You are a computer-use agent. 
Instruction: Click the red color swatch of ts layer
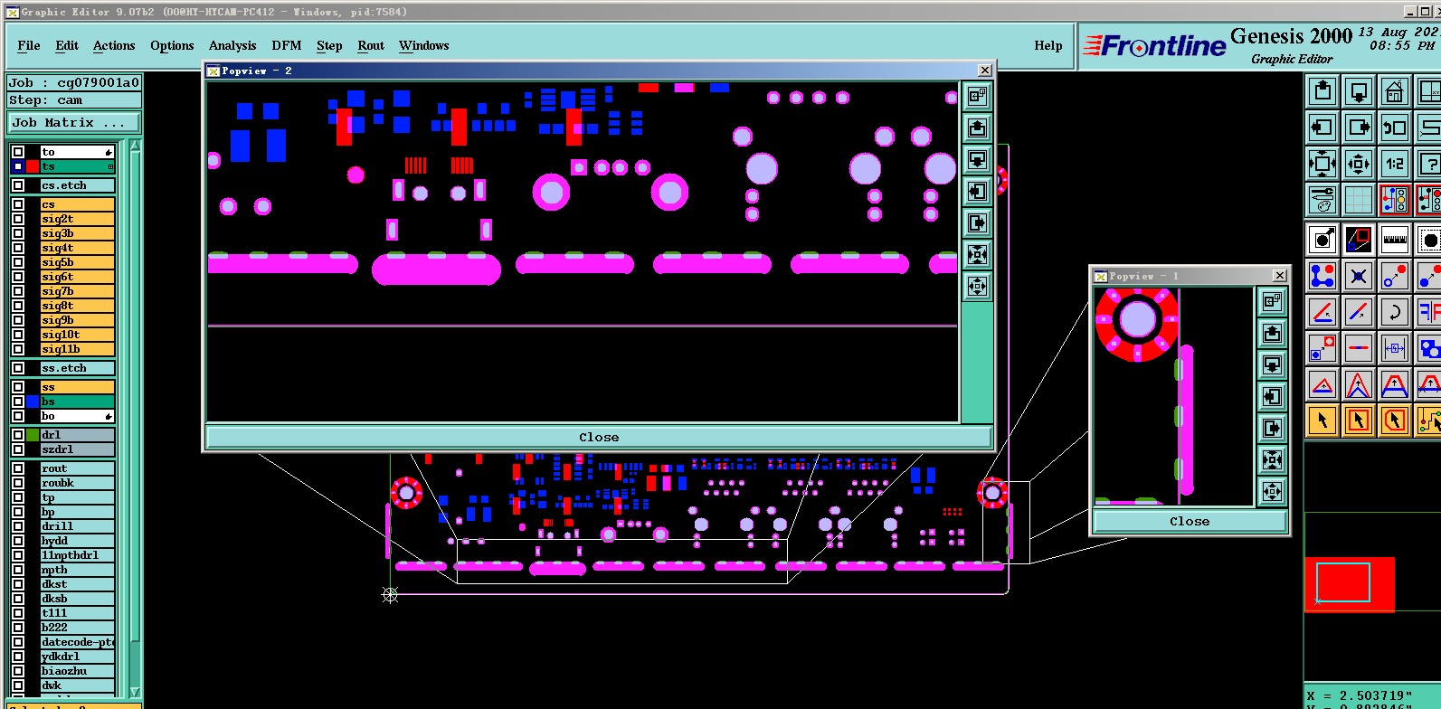(x=33, y=166)
